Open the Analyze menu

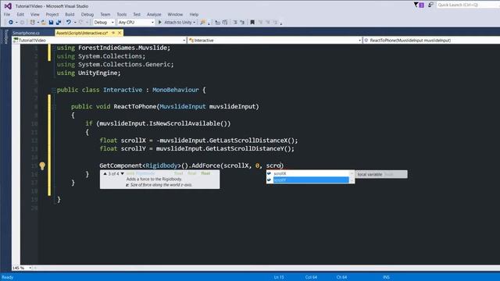pos(154,14)
